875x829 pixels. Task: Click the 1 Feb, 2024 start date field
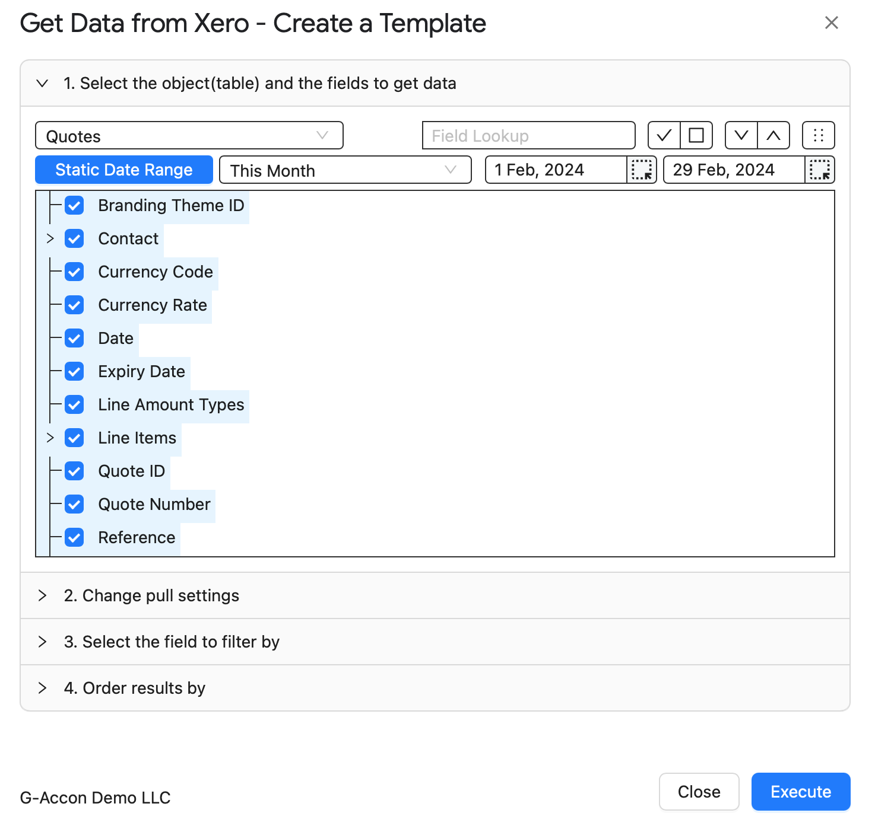click(556, 170)
